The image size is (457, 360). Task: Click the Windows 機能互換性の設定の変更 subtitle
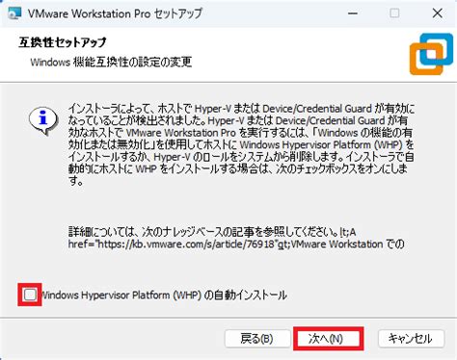click(111, 62)
